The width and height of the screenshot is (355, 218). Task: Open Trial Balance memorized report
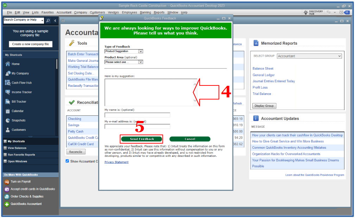tap(262, 94)
